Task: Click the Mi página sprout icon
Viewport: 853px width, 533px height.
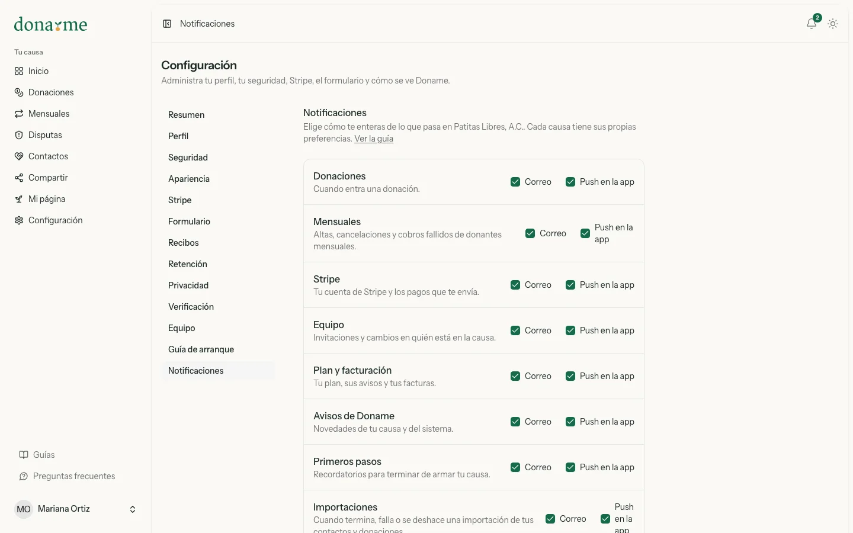Action: pos(19,199)
